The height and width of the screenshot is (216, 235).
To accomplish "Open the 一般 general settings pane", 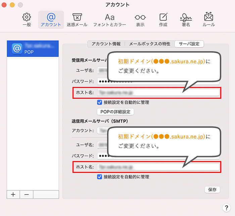I will 27,20.
